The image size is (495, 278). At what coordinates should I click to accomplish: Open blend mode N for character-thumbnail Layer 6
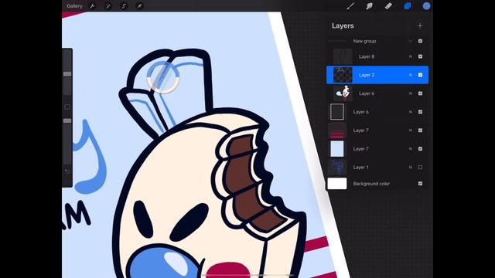pyautogui.click(x=411, y=93)
